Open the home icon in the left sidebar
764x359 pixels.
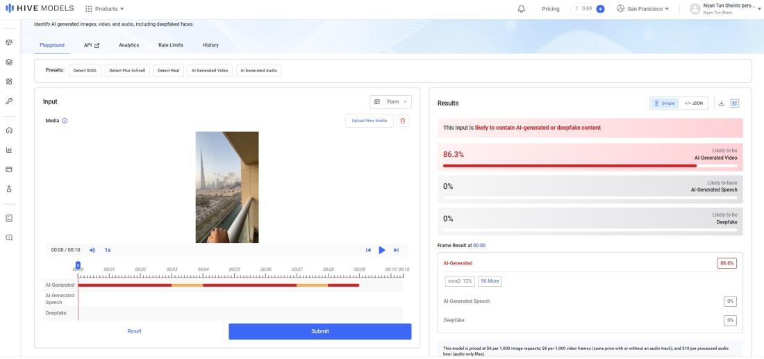[9, 130]
